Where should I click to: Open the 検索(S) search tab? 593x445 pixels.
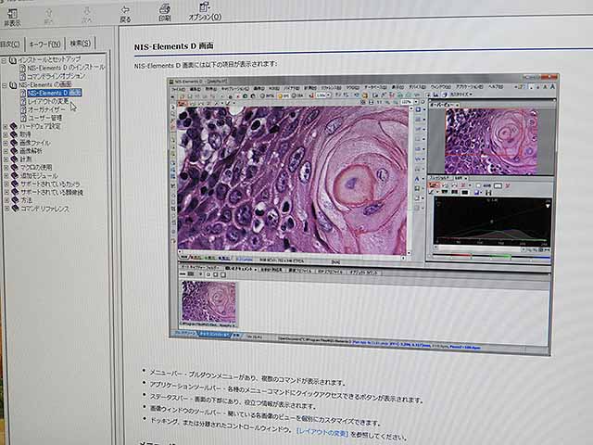point(81,44)
